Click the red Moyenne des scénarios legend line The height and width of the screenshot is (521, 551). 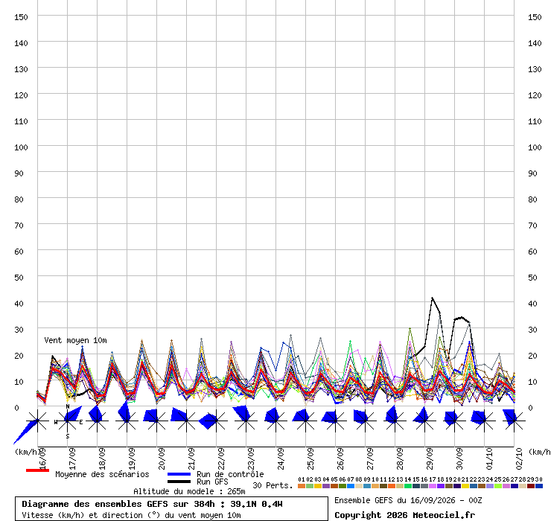(x=37, y=470)
